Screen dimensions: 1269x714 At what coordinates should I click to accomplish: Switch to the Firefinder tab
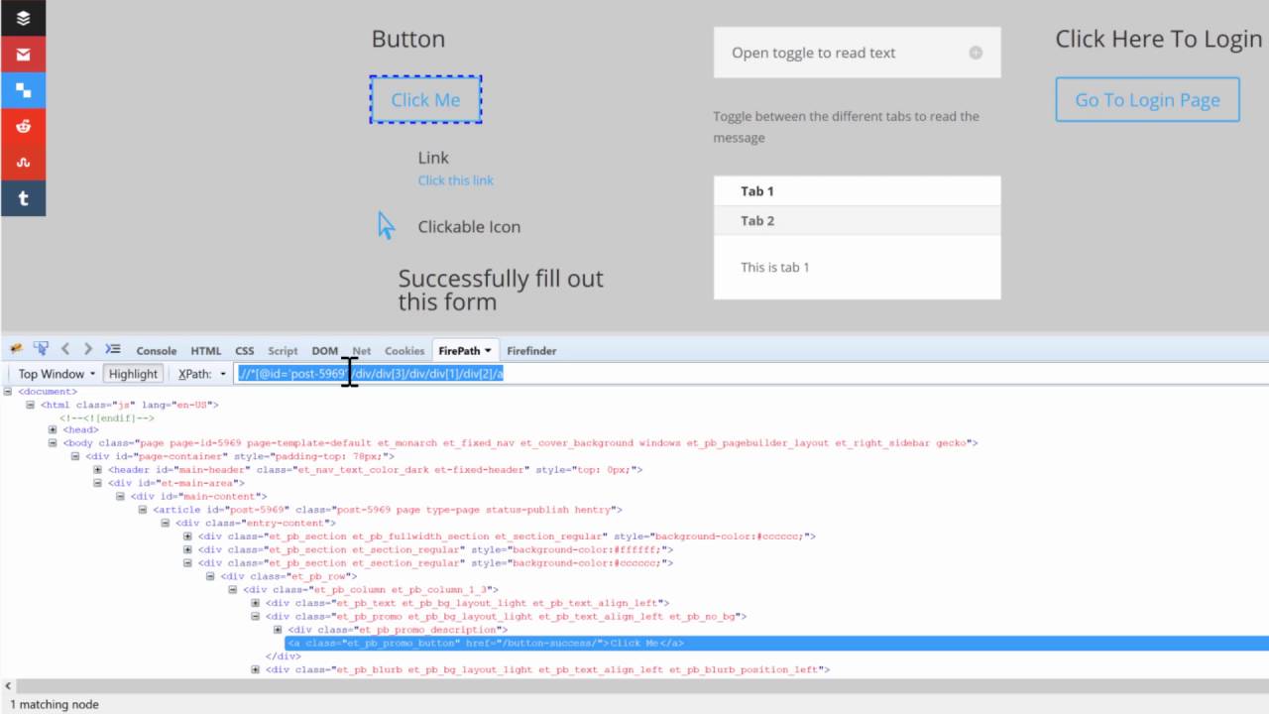(531, 350)
